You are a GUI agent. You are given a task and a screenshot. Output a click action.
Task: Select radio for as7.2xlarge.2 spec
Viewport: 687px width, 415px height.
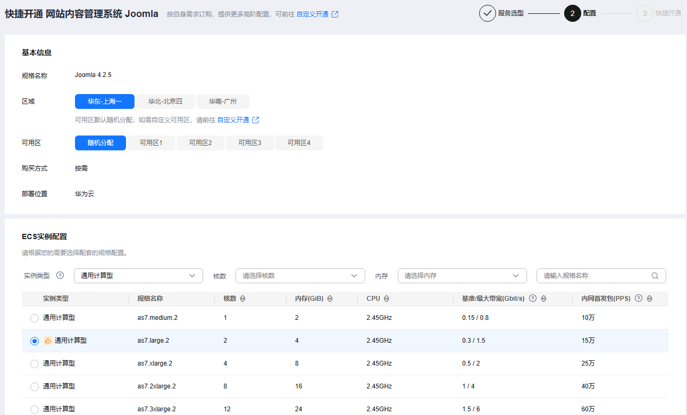click(x=35, y=387)
